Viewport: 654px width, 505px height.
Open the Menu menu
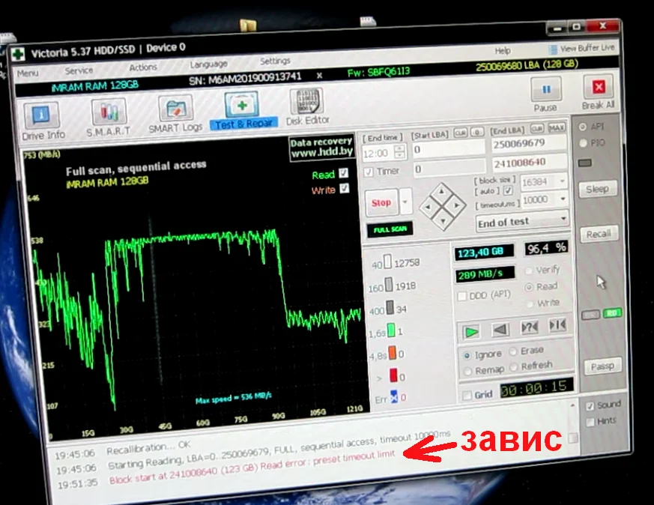28,73
